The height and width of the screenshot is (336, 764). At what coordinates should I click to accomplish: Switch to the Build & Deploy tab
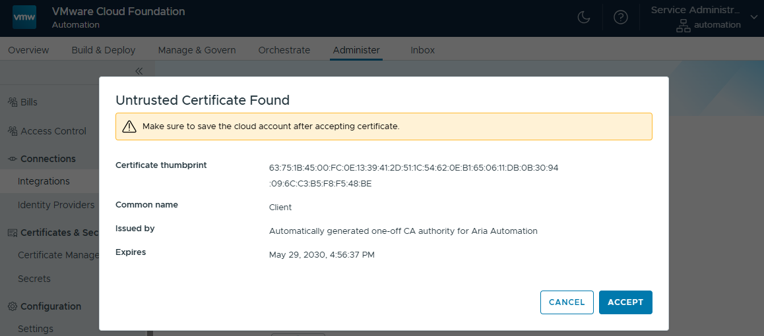(104, 50)
